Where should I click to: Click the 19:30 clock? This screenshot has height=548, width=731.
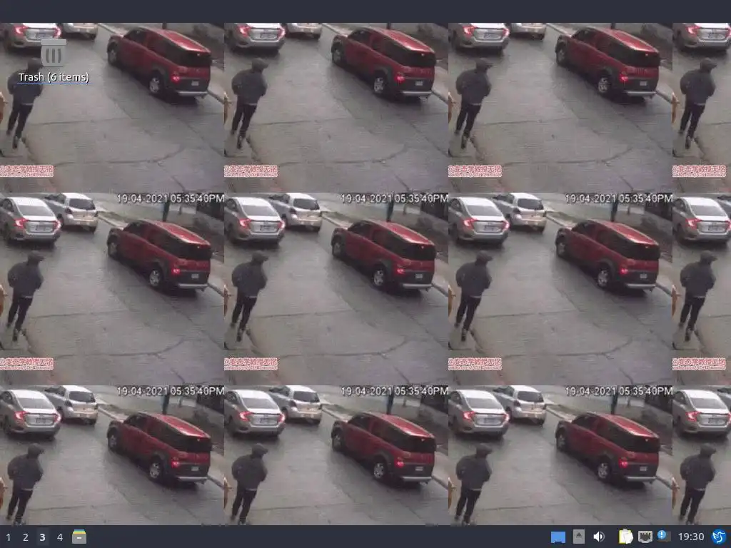coord(691,537)
